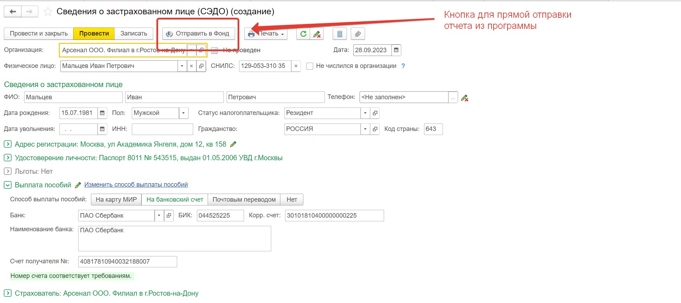Click the СНИЛС field 129-053-310 35
The image size is (681, 303).
[x=265, y=66]
